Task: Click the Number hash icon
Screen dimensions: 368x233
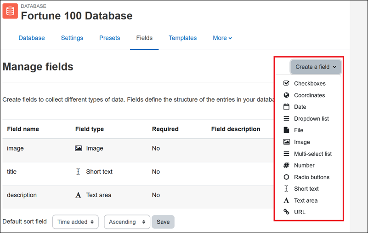Action: pyautogui.click(x=286, y=165)
